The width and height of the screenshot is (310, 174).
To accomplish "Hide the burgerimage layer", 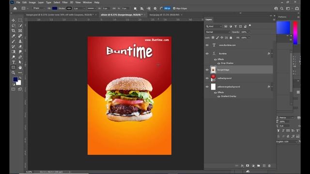I will pos(207,70).
